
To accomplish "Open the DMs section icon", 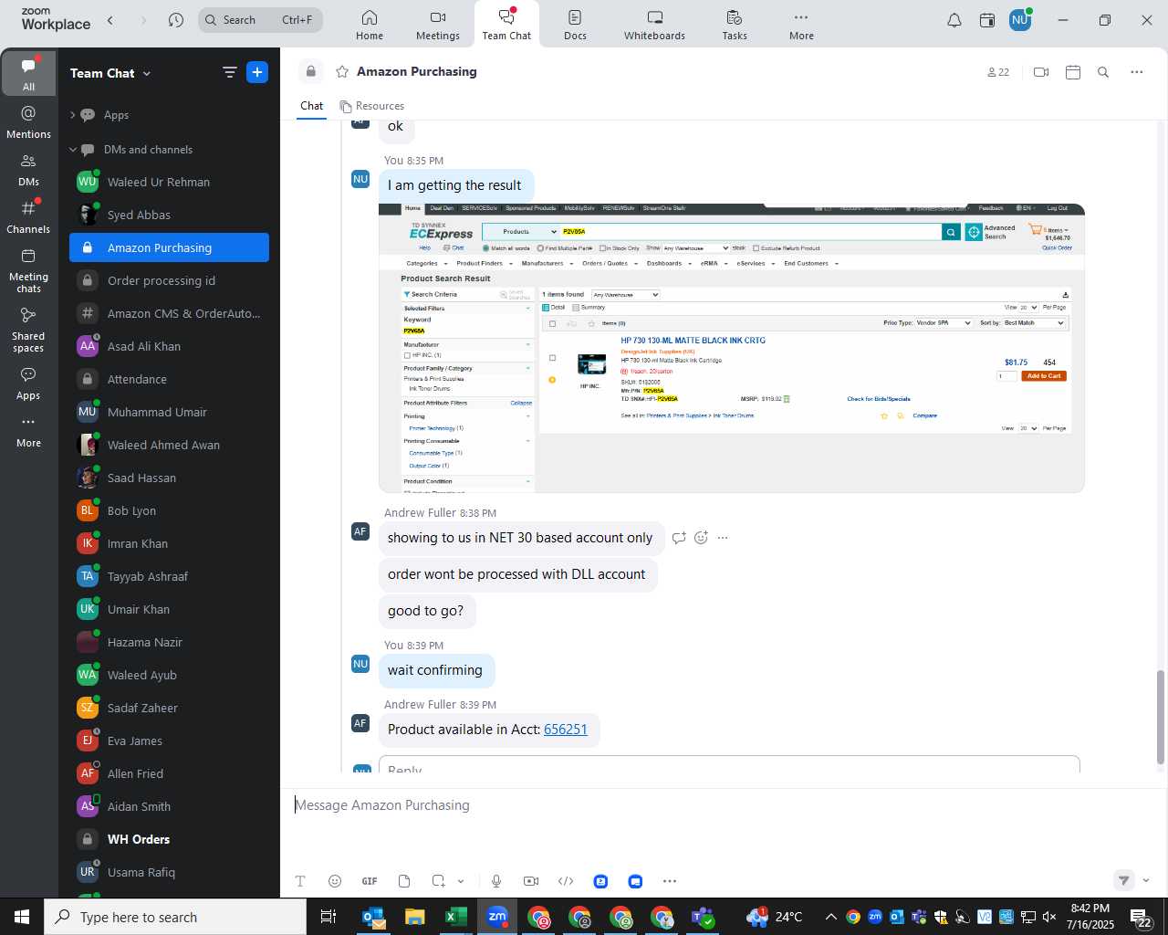I will point(28,170).
